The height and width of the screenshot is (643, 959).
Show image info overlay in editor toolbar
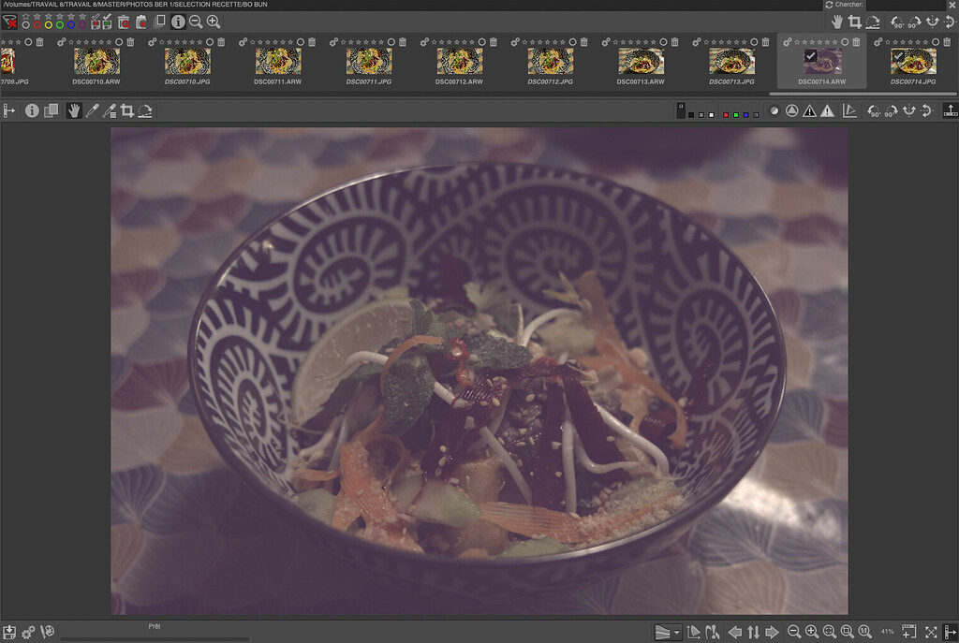point(32,110)
